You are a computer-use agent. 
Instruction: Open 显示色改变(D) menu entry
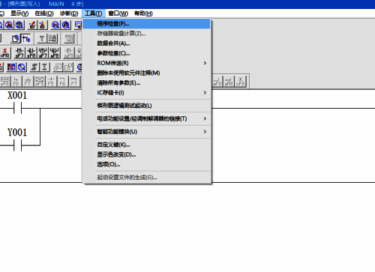146,154
